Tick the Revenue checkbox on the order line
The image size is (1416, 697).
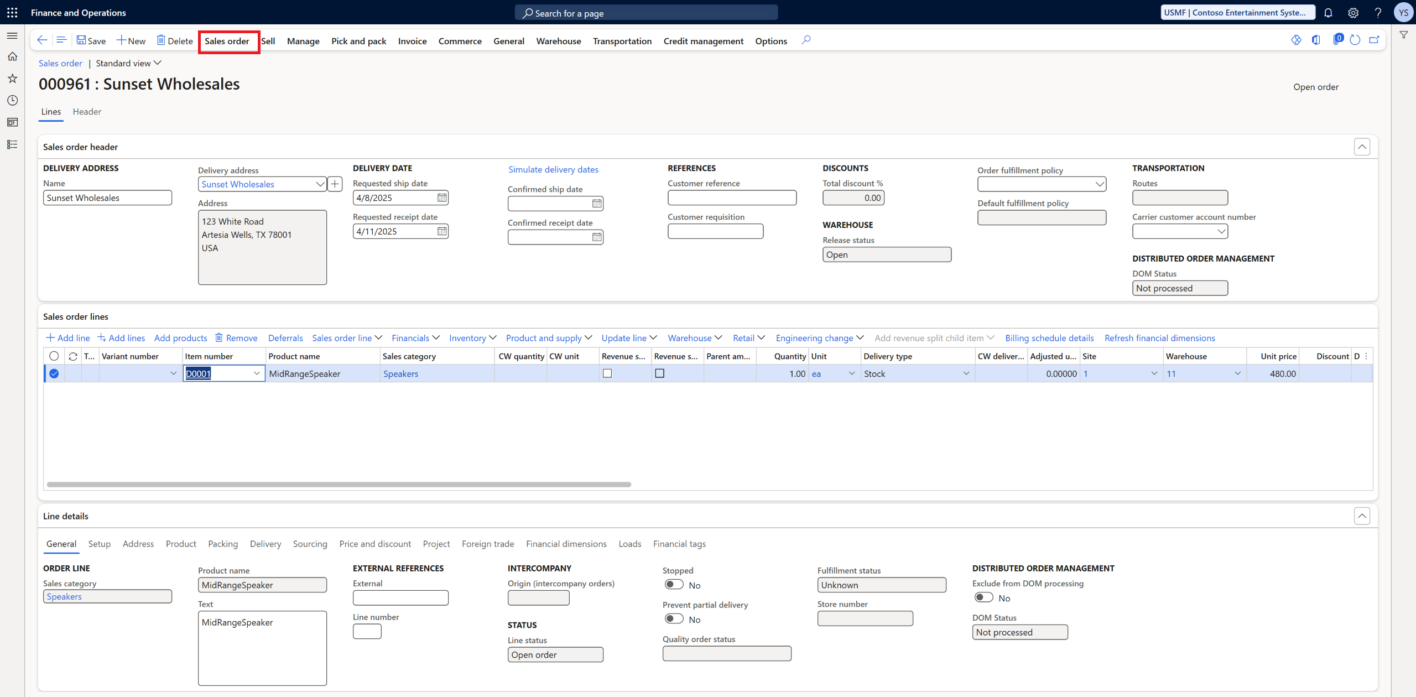coord(607,373)
